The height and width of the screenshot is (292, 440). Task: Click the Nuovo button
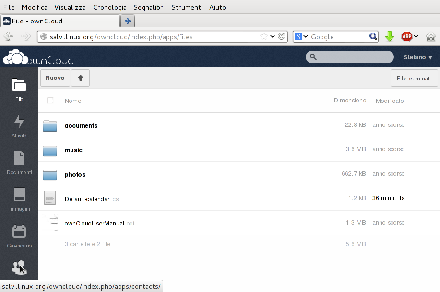(x=55, y=78)
